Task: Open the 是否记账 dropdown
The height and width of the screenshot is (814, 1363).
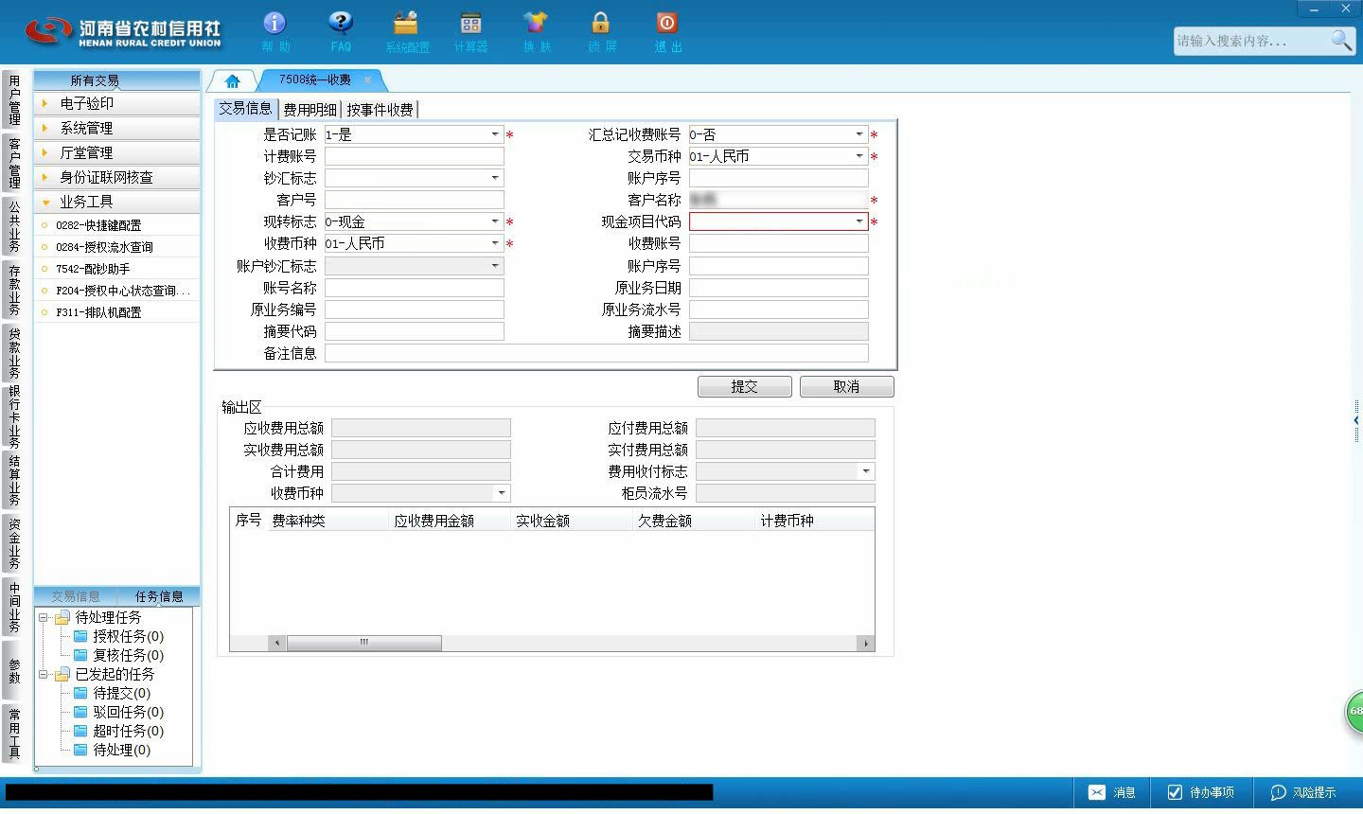Action: (495, 134)
